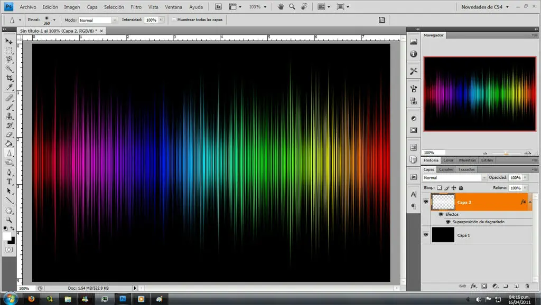Select the Capa 1 layer thumbnail
The image size is (541, 305).
(x=443, y=235)
